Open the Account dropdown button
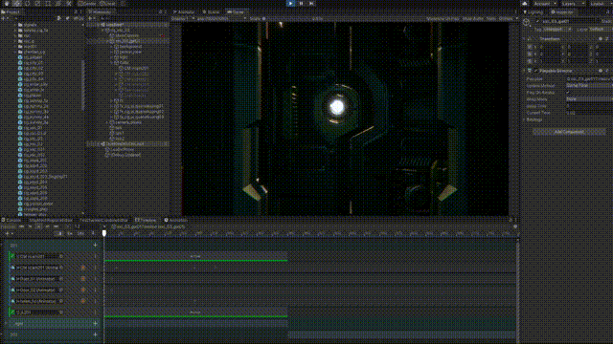 tap(545, 3)
